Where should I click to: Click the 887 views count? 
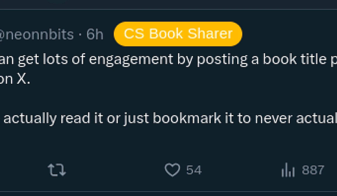point(313,170)
